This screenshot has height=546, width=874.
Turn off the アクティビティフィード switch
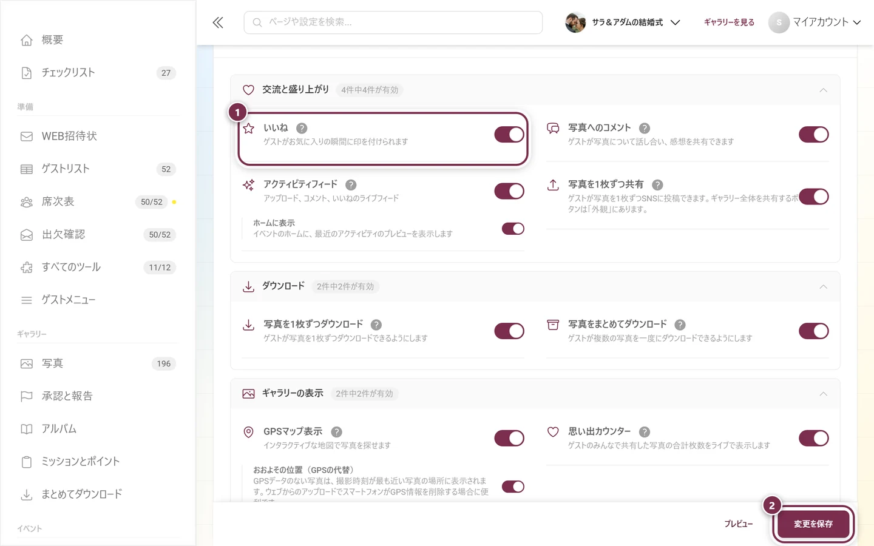[509, 191]
